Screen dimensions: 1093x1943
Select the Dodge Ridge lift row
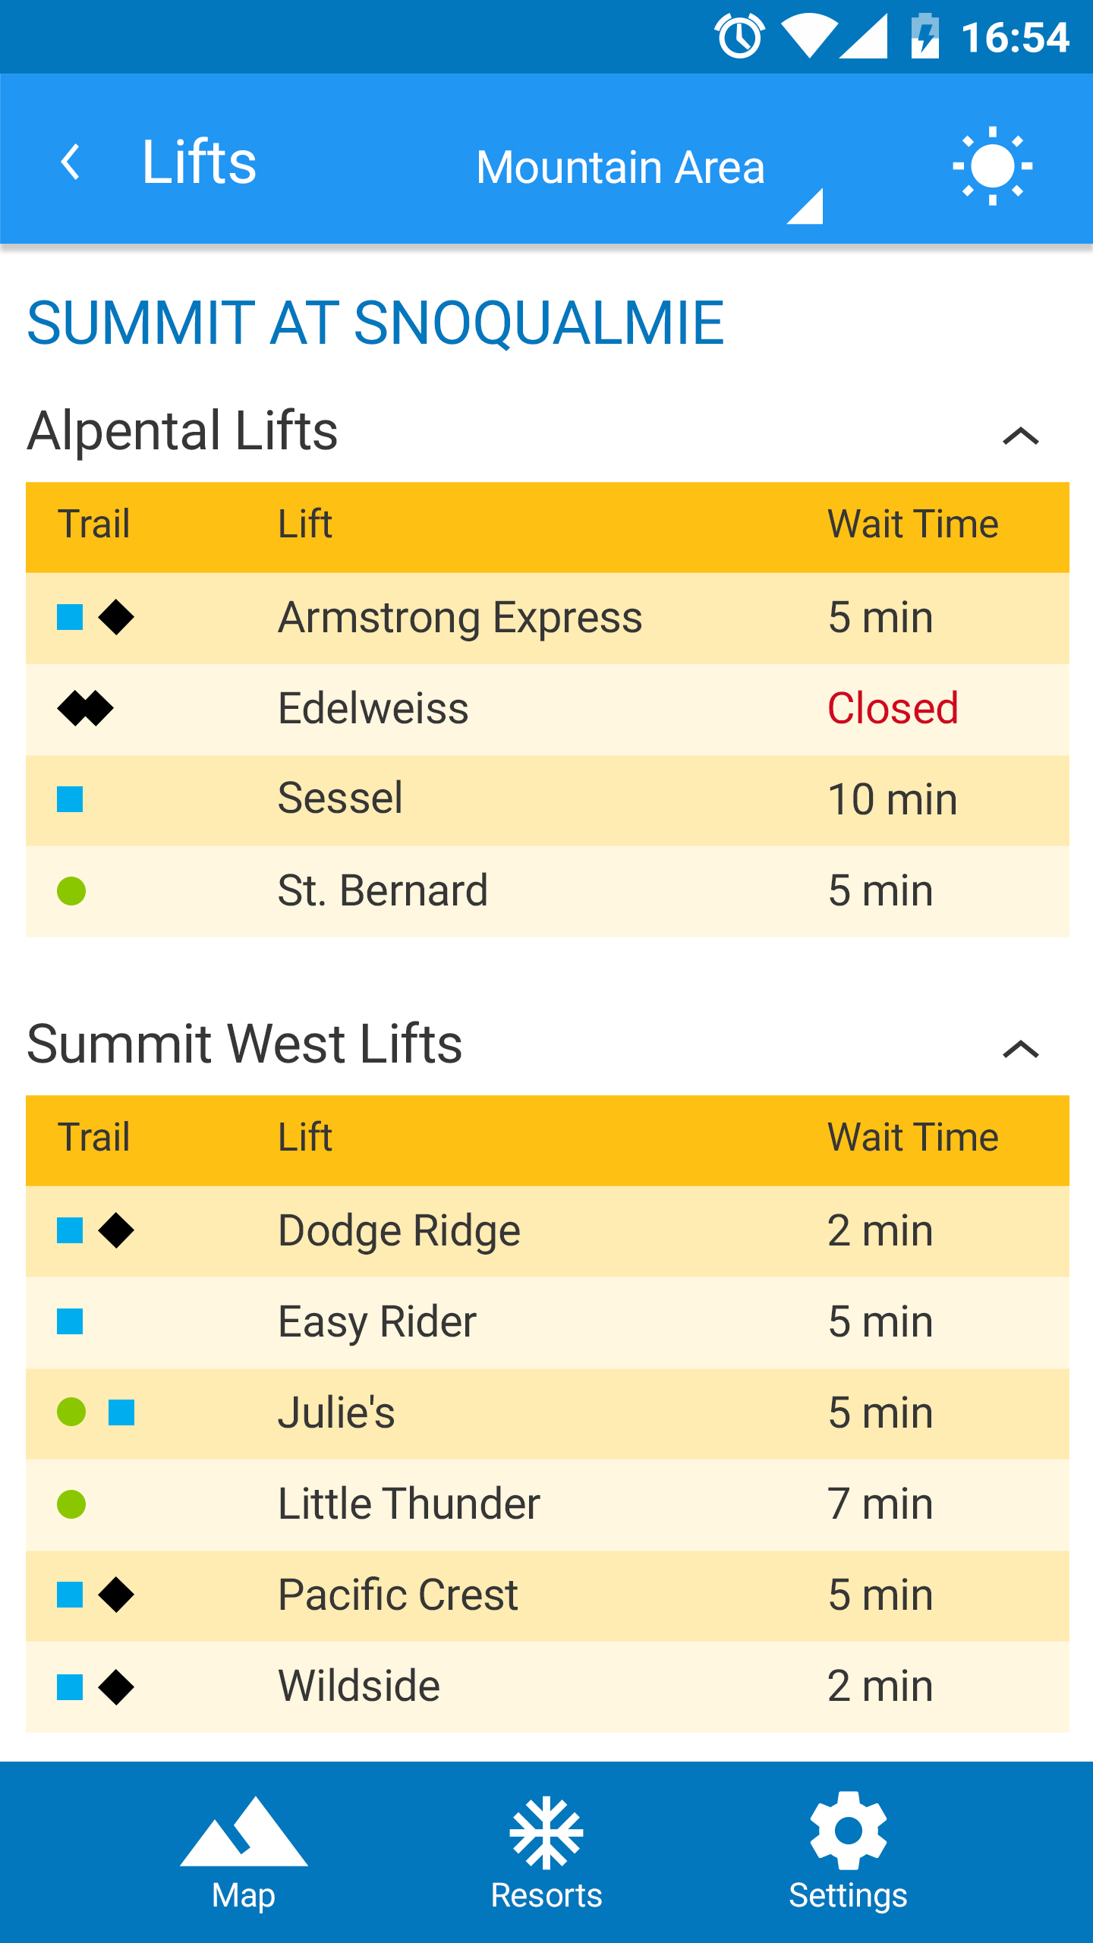pos(547,1231)
